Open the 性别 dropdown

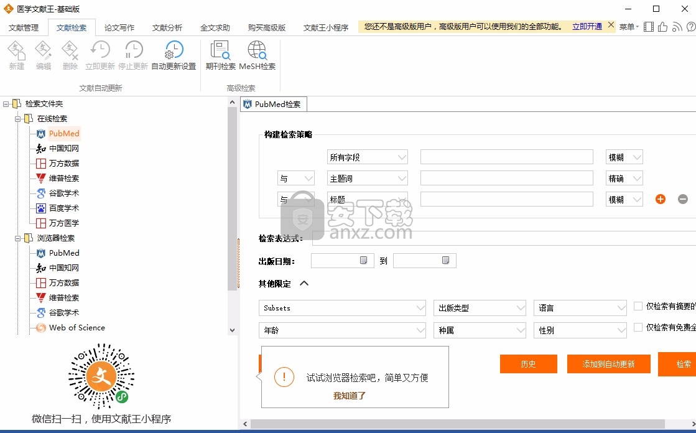coord(580,330)
